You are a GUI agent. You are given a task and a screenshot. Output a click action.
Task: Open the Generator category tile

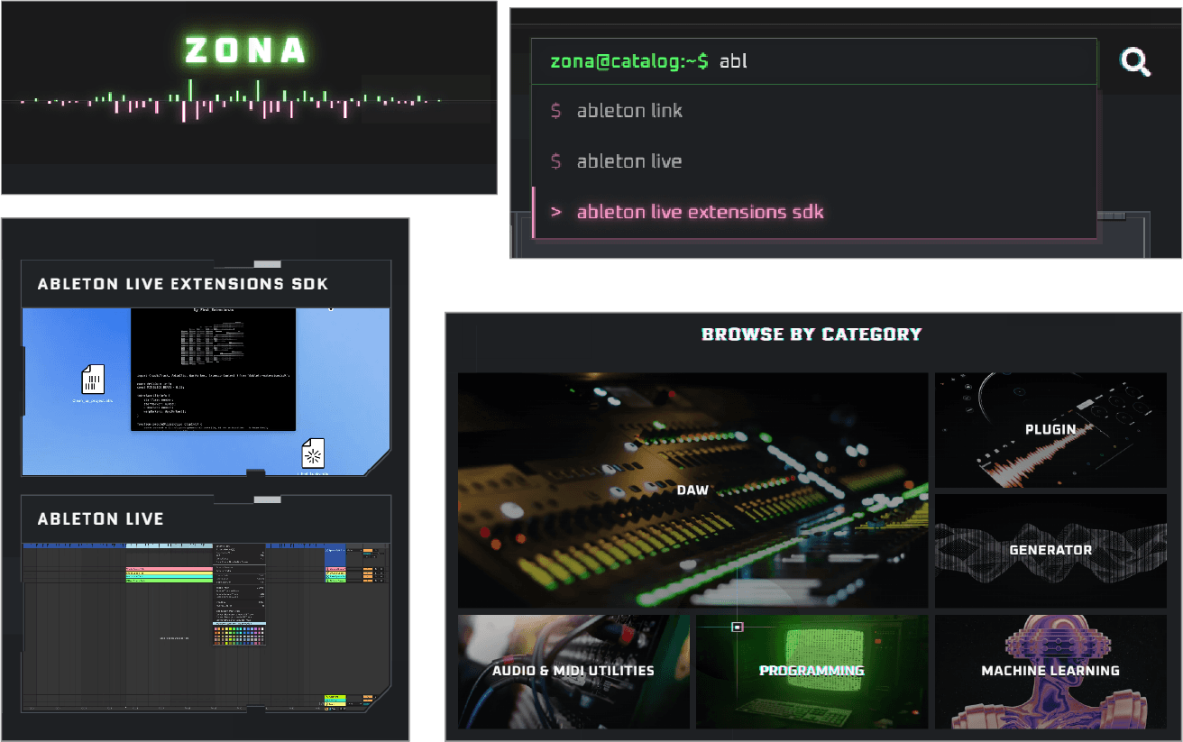pos(1050,550)
